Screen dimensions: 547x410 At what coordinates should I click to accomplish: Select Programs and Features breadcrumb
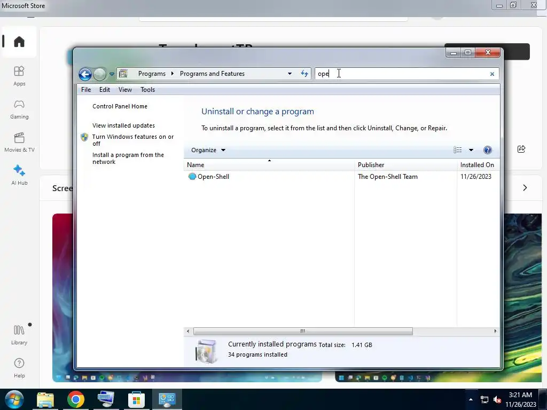[x=212, y=74]
